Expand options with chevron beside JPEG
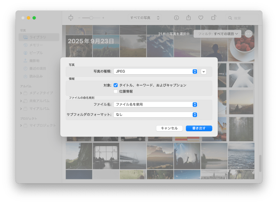The image size is (278, 204). click(x=204, y=71)
